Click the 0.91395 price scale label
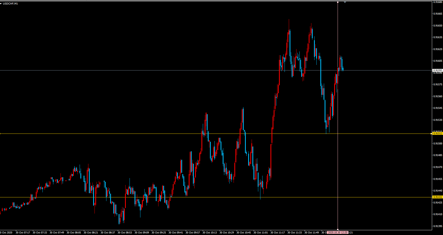The width and height of the screenshot is (443, 235). (438, 226)
